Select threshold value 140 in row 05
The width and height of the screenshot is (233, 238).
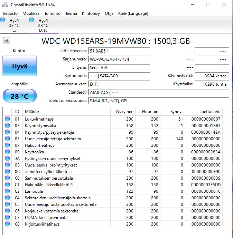click(x=179, y=139)
